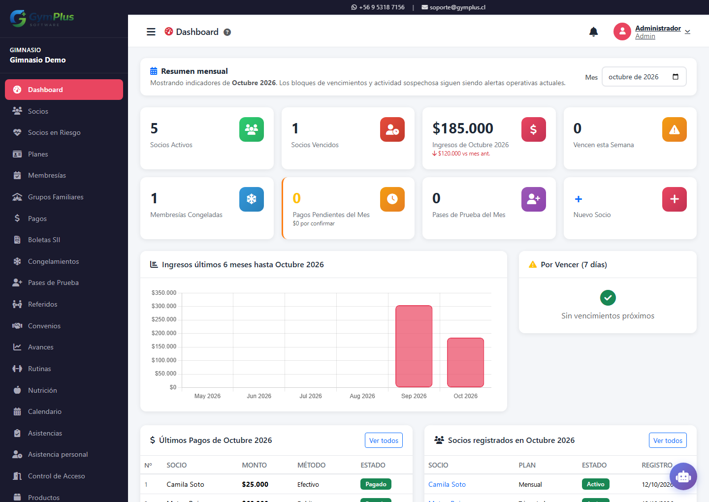Click the dollar Ingresos icon
The image size is (709, 502).
(x=534, y=129)
